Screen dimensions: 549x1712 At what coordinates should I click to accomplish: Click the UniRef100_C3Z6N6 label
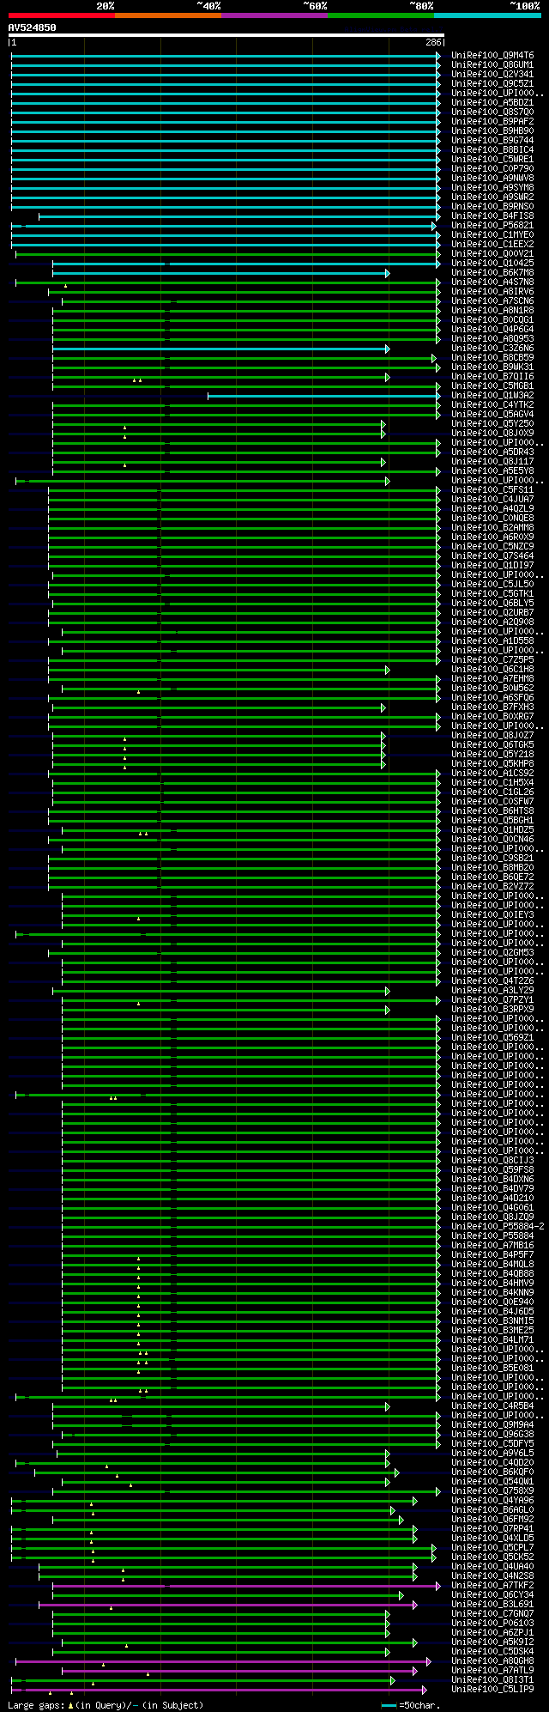coord(492,349)
